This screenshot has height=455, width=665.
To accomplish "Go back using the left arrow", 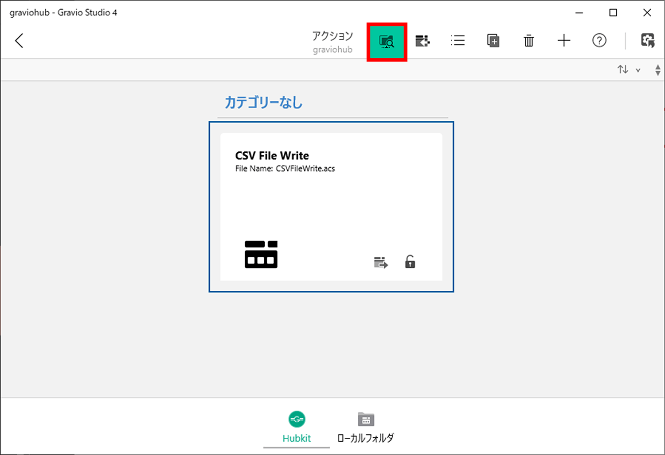I will [x=19, y=41].
